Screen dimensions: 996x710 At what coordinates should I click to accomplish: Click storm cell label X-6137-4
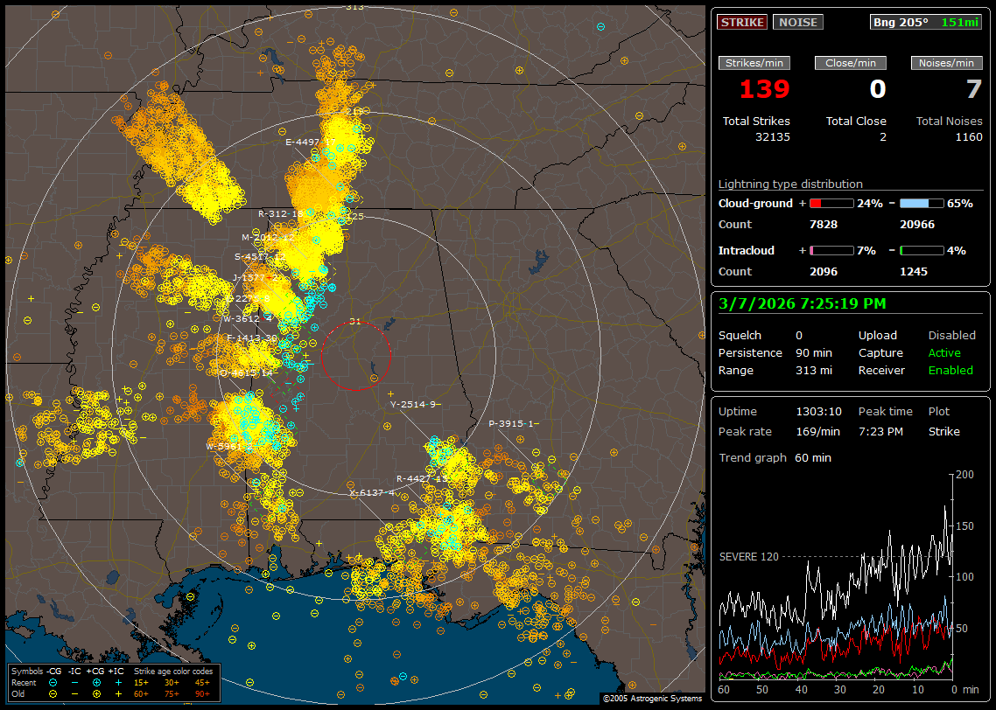click(x=372, y=493)
